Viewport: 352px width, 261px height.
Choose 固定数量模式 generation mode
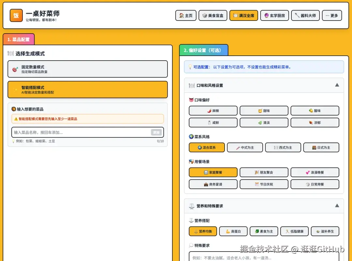[x=88, y=69]
